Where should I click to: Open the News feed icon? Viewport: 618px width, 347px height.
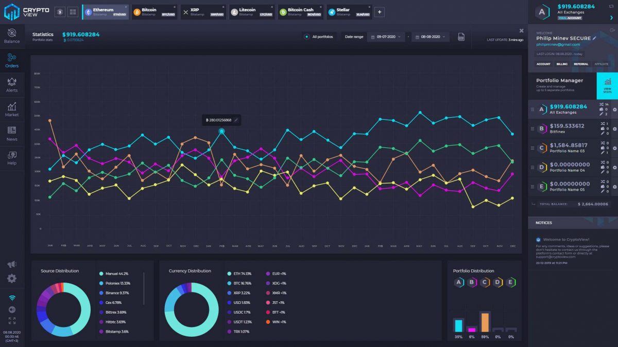(11, 133)
